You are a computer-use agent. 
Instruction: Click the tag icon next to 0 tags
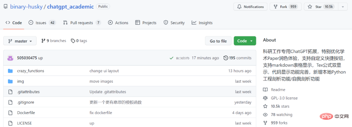tap(73, 41)
